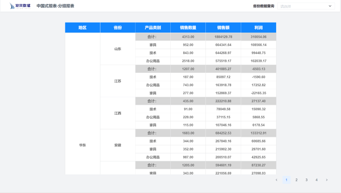Click sales value 267840.16
The image size is (341, 193).
[223, 141]
